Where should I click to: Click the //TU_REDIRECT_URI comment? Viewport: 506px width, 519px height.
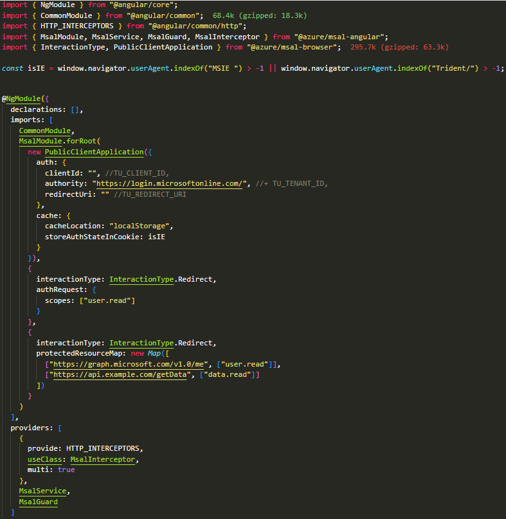coord(150,194)
